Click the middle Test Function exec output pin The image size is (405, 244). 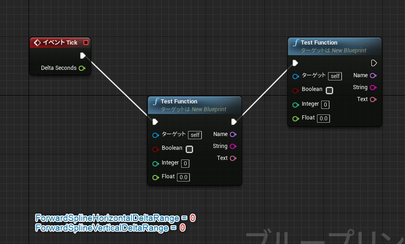point(234,122)
